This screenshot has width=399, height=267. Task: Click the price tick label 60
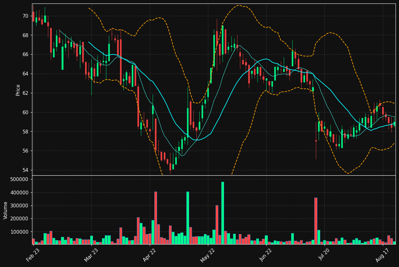25,112
